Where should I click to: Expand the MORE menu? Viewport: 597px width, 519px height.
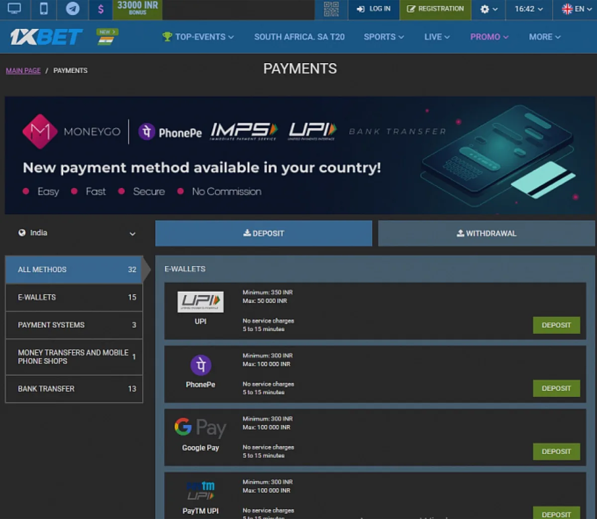point(545,37)
